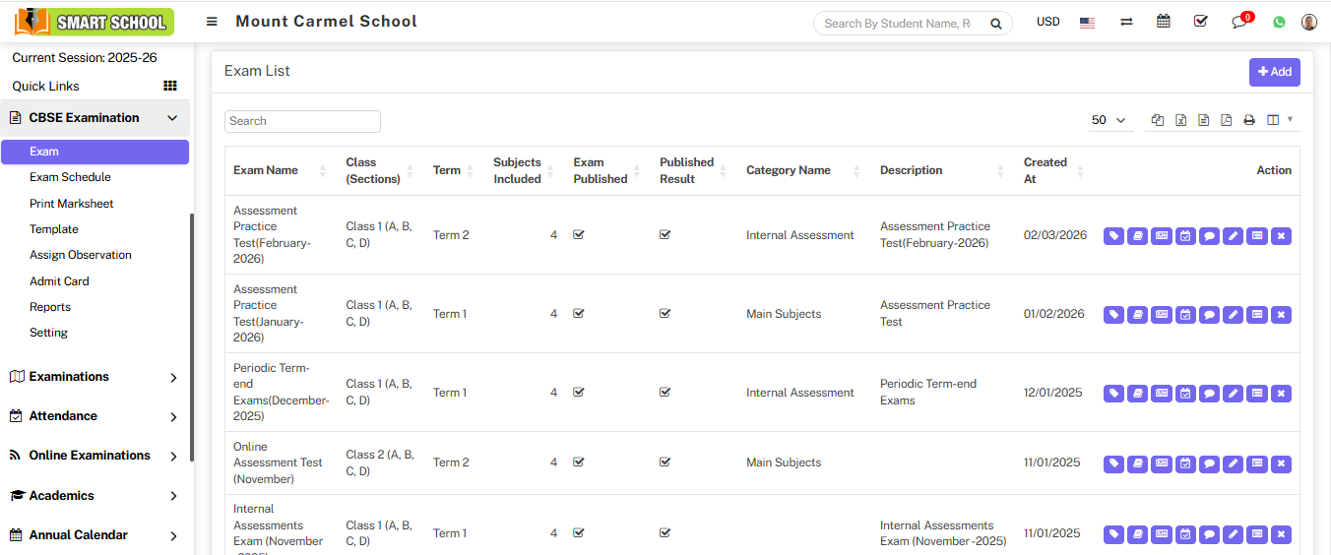Screen dimensions: 1331x555
Task: Toggle Published Result for Assessment Practice Test(January-2026)
Action: (x=665, y=314)
